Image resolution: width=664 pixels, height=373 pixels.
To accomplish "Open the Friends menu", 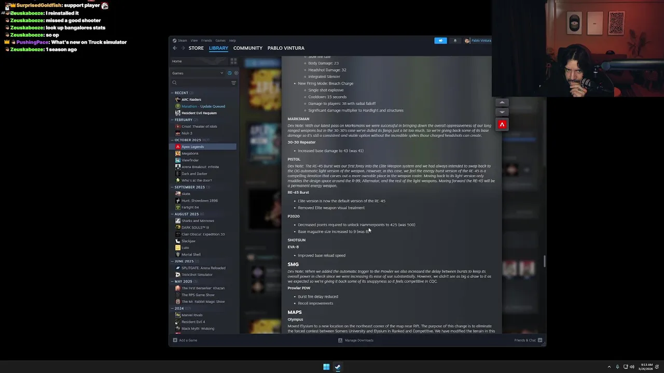I will 206,40.
